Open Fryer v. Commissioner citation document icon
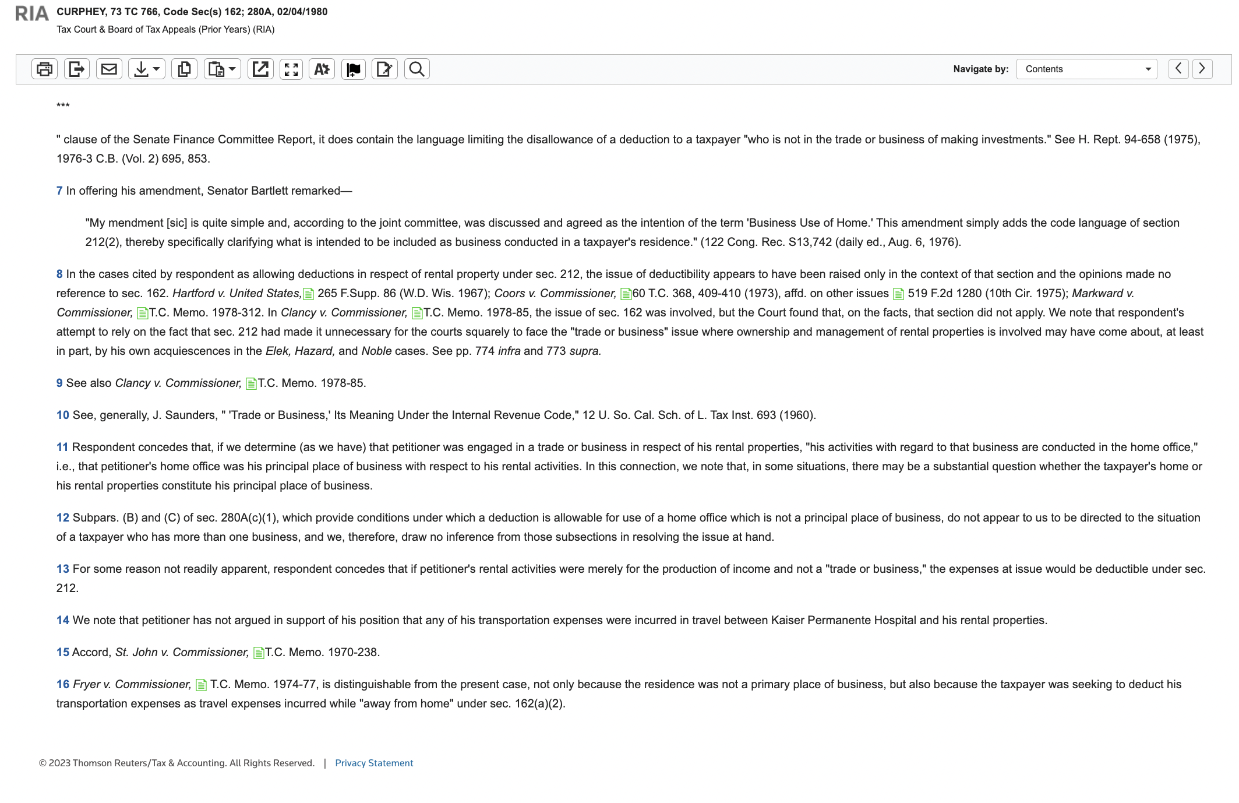Image resolution: width=1239 pixels, height=803 pixels. pyautogui.click(x=201, y=685)
